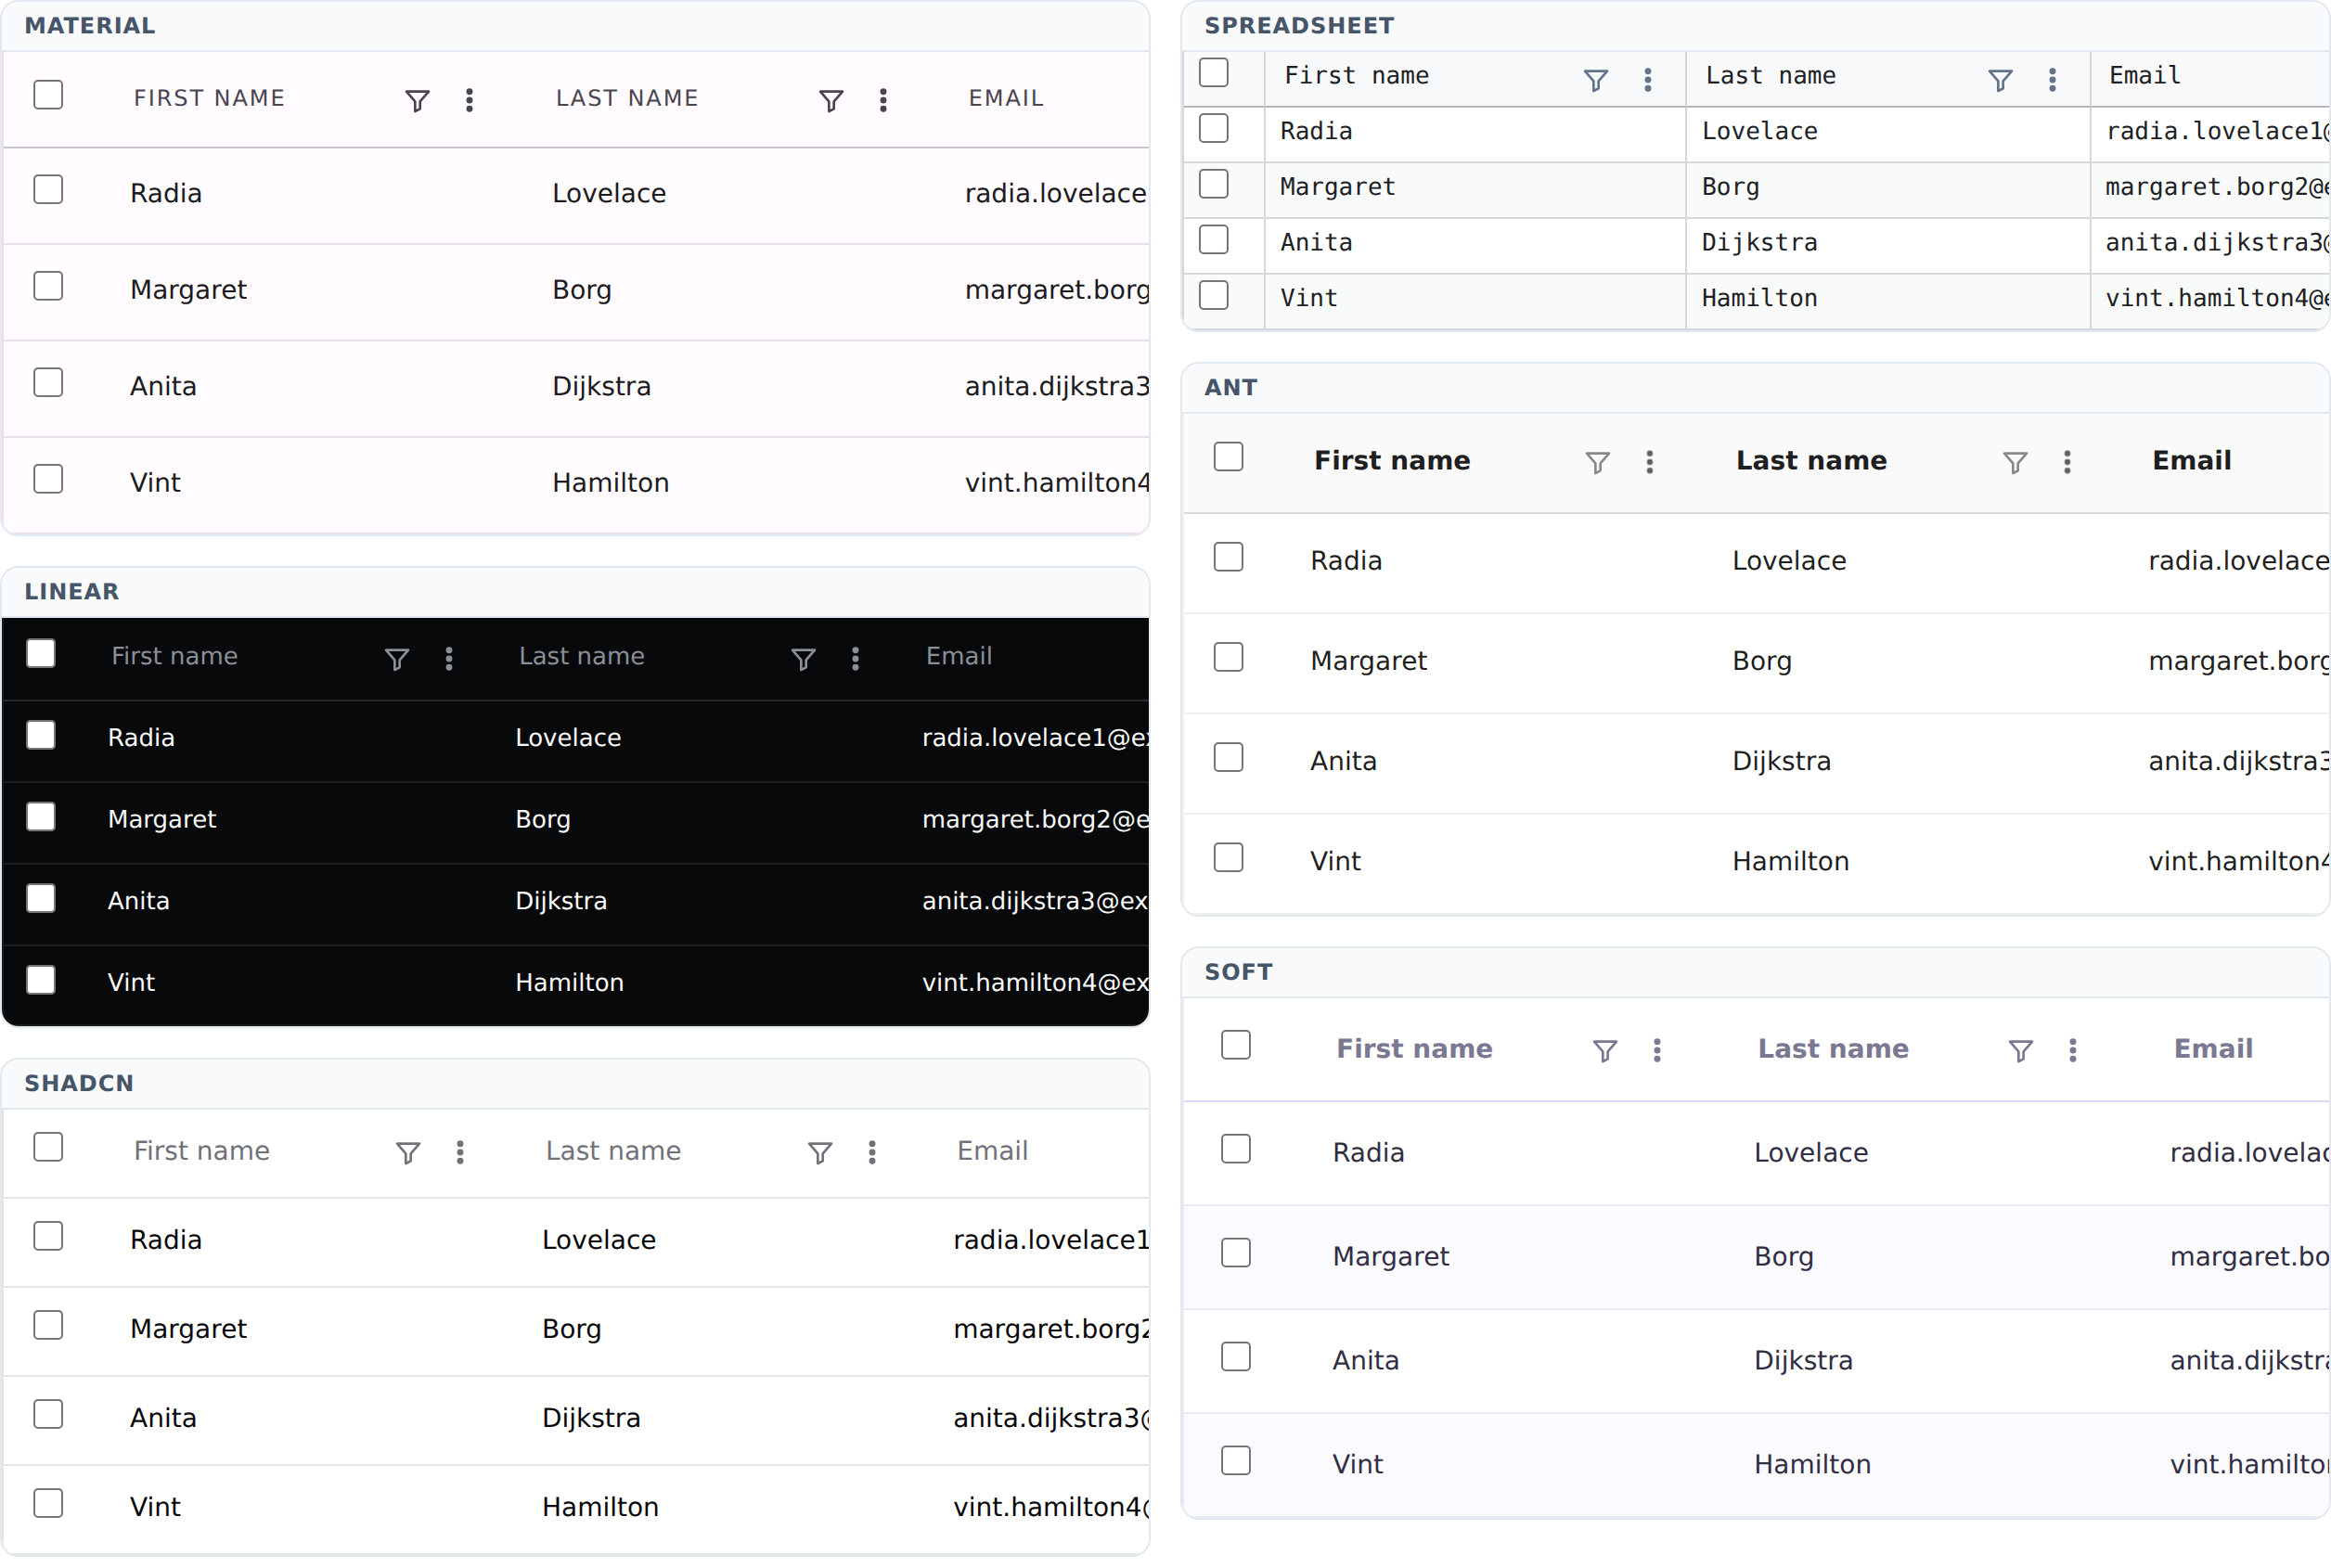Open First name filter in Spreadsheet table

pyautogui.click(x=1596, y=80)
